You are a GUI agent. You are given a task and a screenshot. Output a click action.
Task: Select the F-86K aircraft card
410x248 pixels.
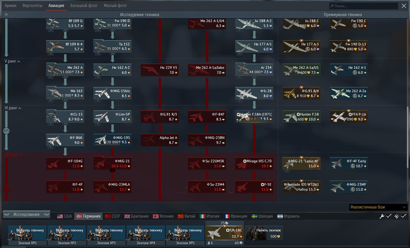(65, 140)
